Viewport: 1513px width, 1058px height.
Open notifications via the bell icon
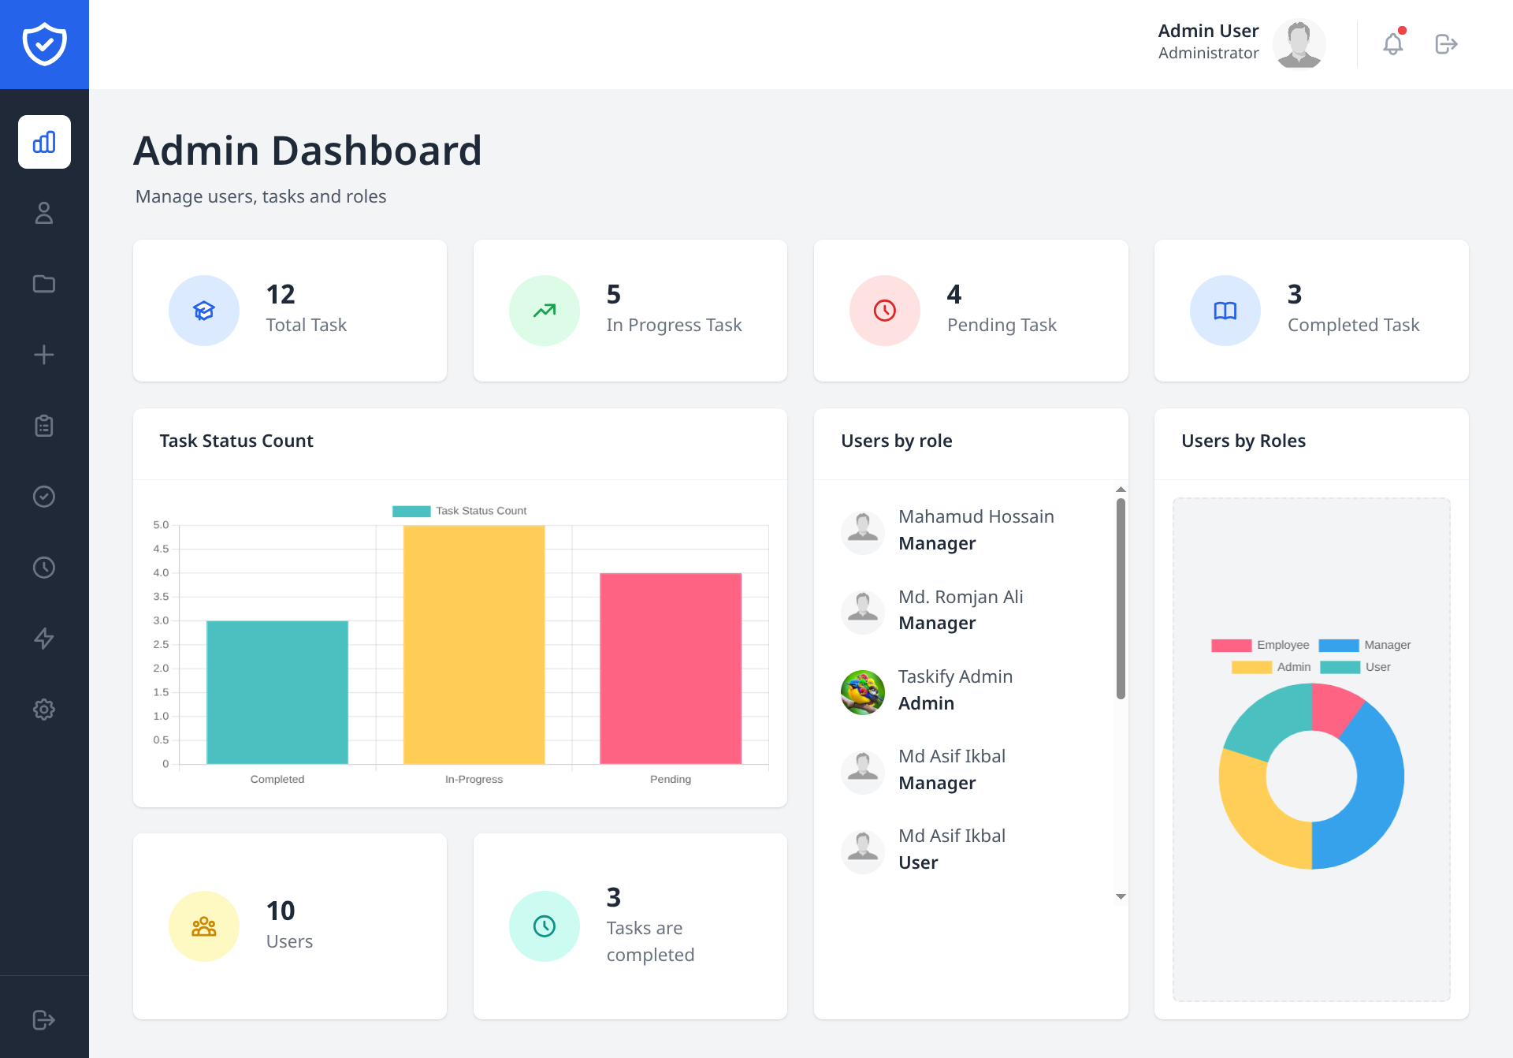click(x=1392, y=44)
